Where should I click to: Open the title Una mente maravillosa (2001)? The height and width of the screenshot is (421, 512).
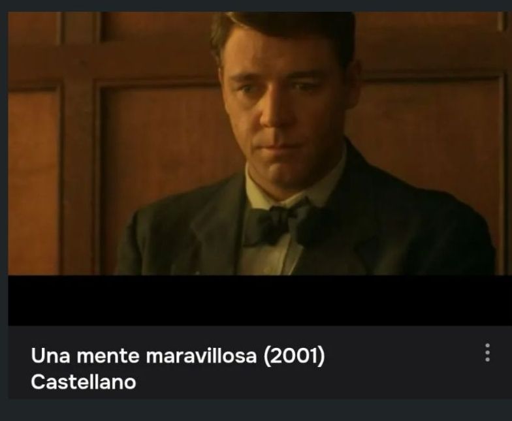(x=178, y=355)
